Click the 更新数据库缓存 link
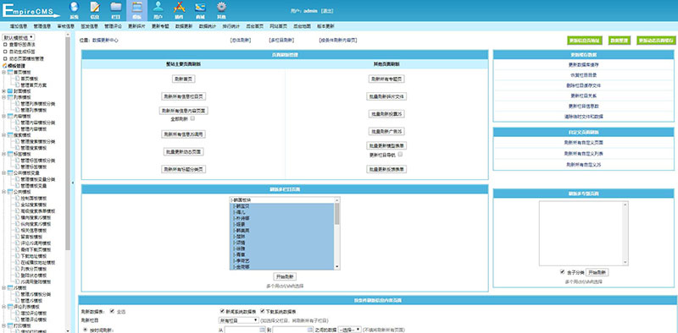Image resolution: width=678 pixels, height=333 pixels. (583, 65)
